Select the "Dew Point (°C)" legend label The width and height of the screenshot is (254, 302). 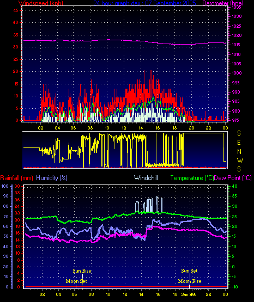click(233, 178)
